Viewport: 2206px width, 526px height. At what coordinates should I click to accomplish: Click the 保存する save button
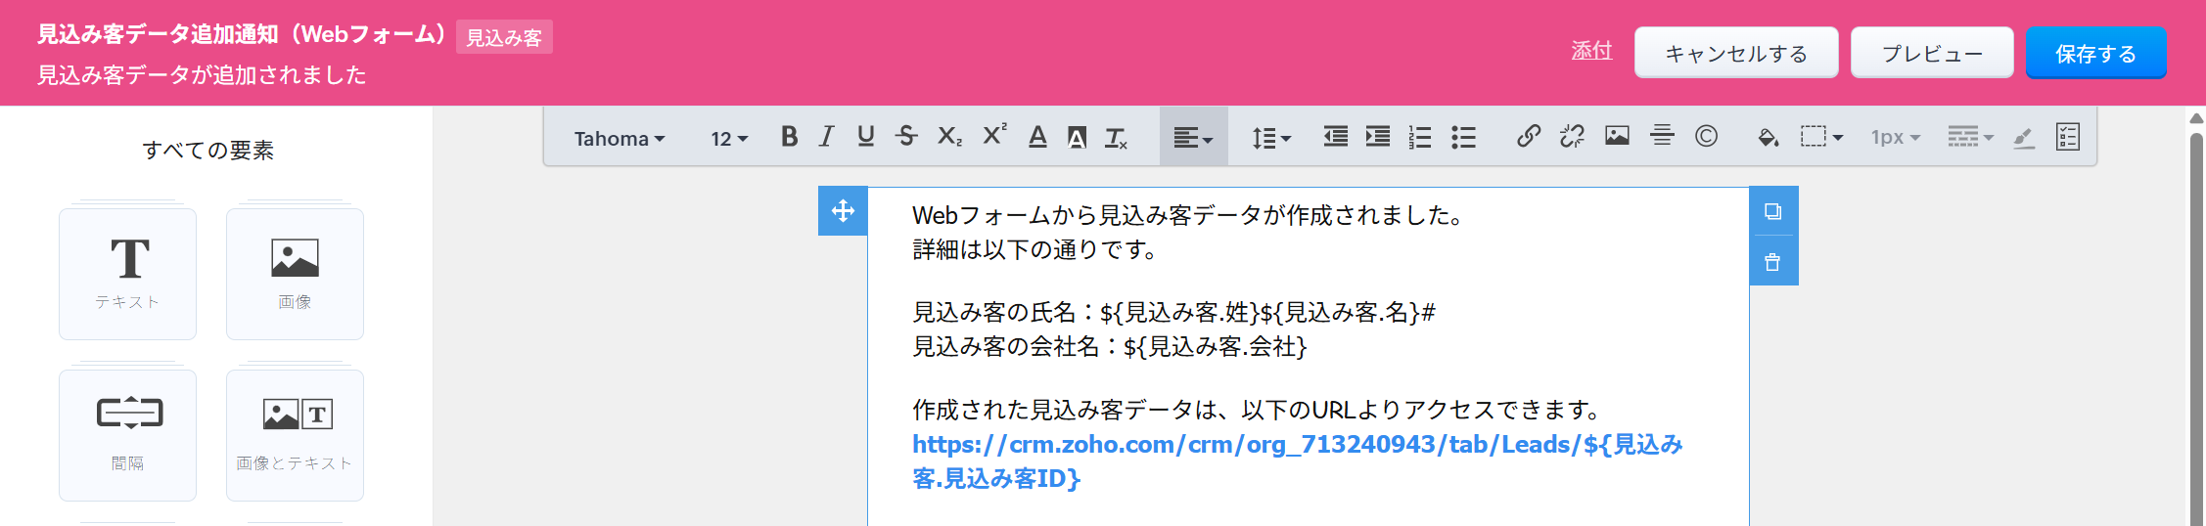(2095, 54)
